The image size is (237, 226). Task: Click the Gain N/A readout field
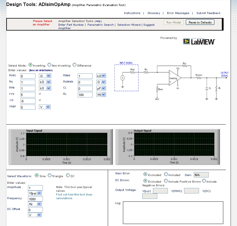click(x=201, y=175)
